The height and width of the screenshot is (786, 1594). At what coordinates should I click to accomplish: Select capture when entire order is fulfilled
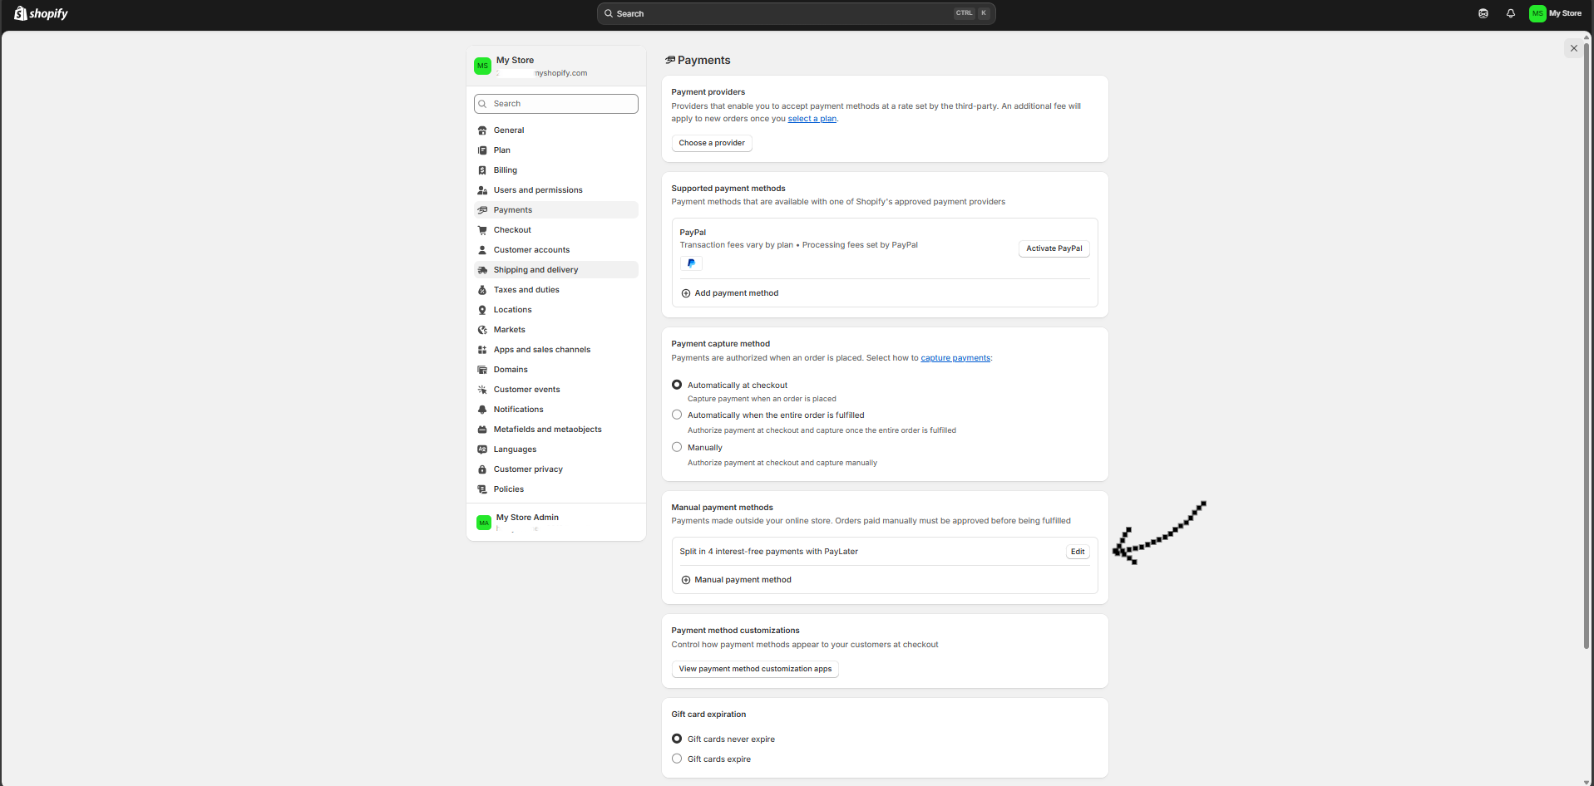[x=677, y=415]
